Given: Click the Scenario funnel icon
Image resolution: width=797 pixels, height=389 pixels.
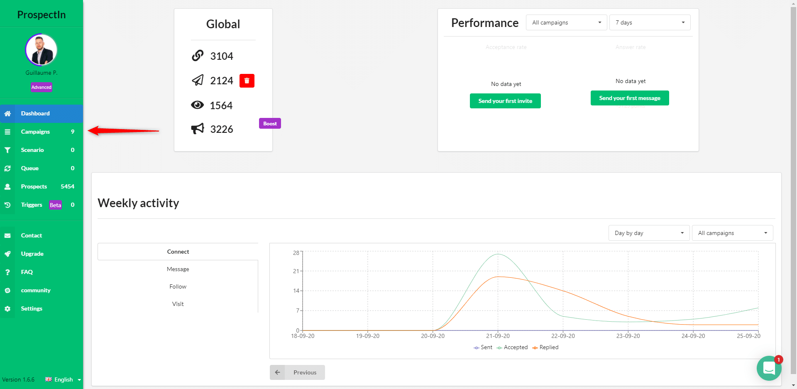Looking at the screenshot, I should click(7, 150).
